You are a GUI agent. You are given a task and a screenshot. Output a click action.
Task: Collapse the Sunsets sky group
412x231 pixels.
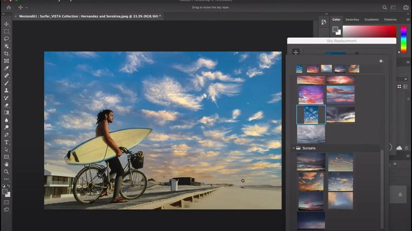(x=294, y=148)
